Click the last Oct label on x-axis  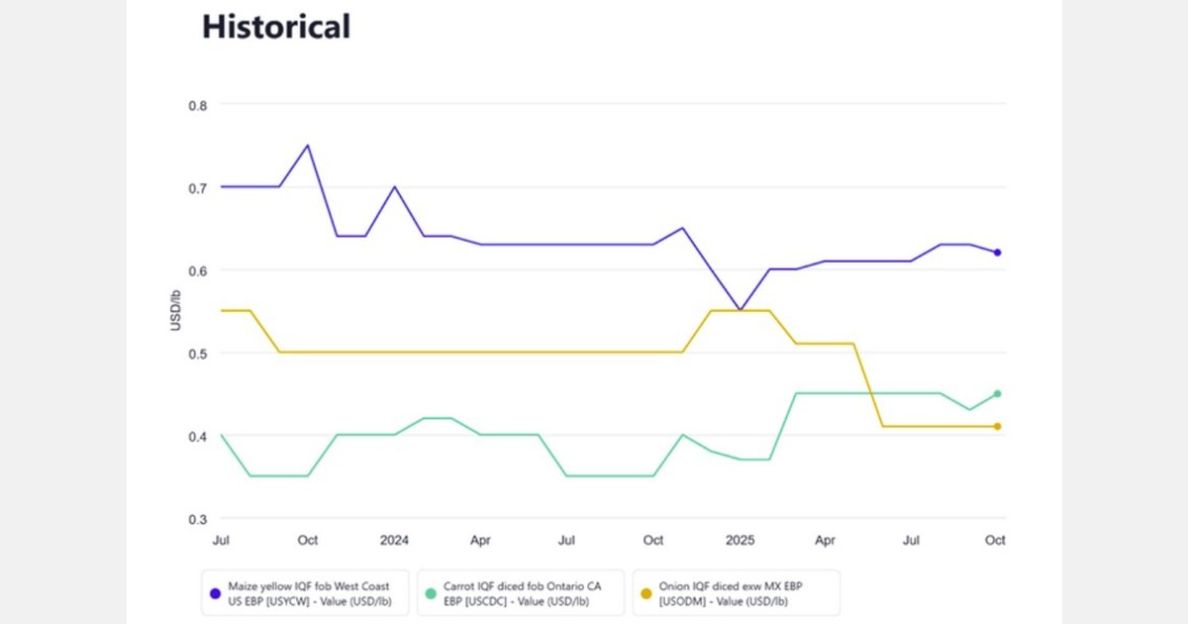[x=995, y=541]
